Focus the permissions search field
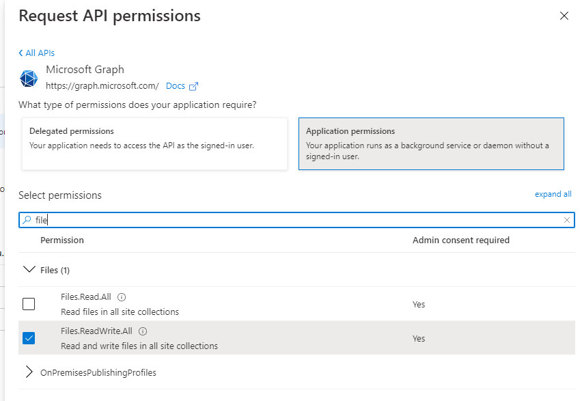The height and width of the screenshot is (401, 582). tap(296, 220)
